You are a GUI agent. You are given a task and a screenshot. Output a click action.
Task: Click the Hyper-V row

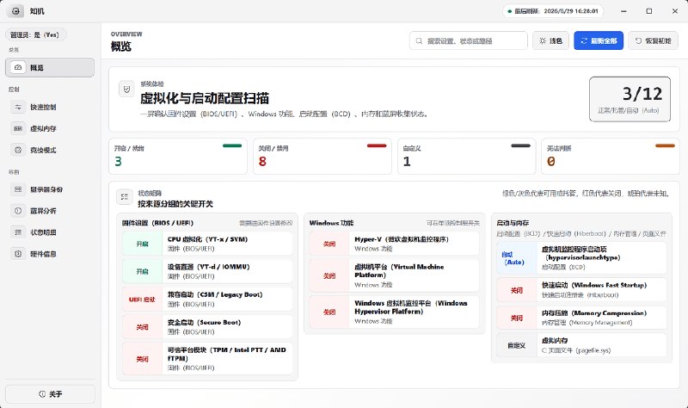click(394, 244)
